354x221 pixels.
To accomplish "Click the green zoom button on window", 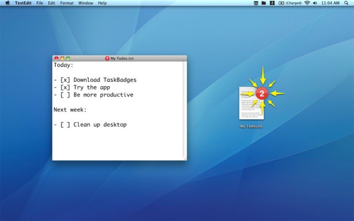I will [68, 59].
